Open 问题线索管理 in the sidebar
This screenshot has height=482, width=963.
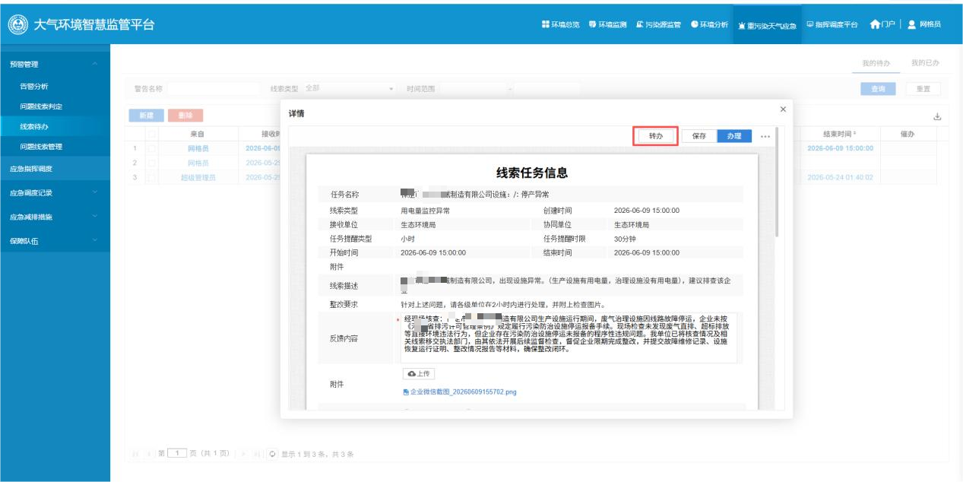pyautogui.click(x=55, y=146)
